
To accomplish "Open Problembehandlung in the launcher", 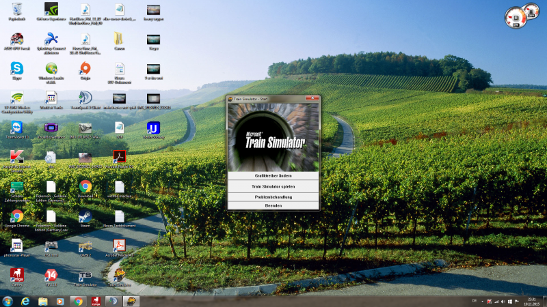I will pos(273,197).
